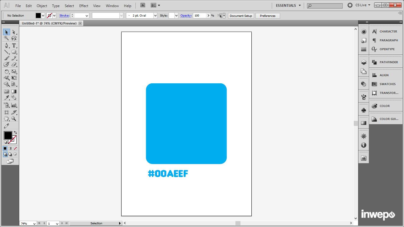Pick the Magic Wand tool
The height and width of the screenshot is (227, 404).
[7, 38]
